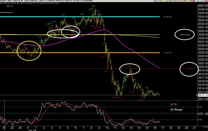Click the 2024 price scale label
Viewport: 208px width, 131px height.
(x=203, y=52)
